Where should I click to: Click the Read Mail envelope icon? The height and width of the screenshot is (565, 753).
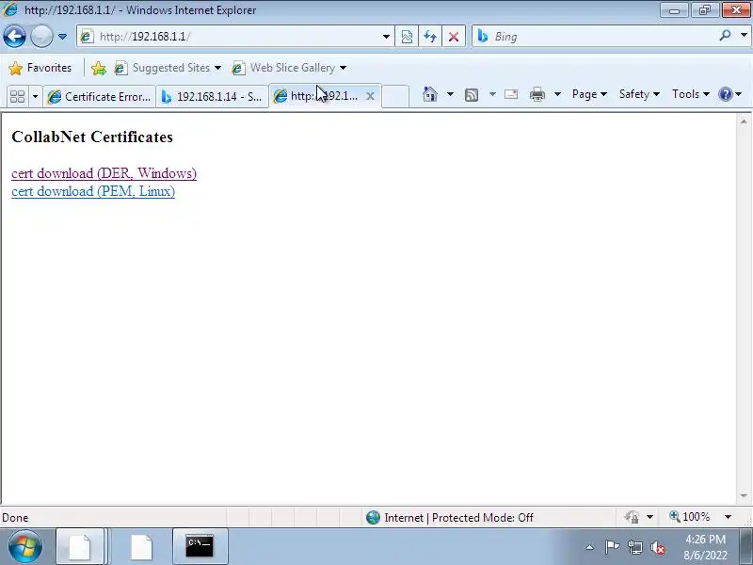pos(511,94)
